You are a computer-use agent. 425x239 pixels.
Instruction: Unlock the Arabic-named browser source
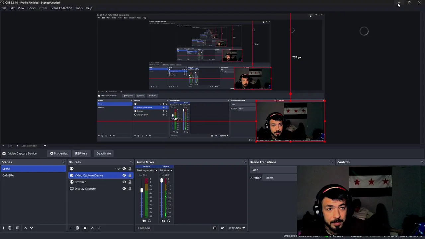130,169
